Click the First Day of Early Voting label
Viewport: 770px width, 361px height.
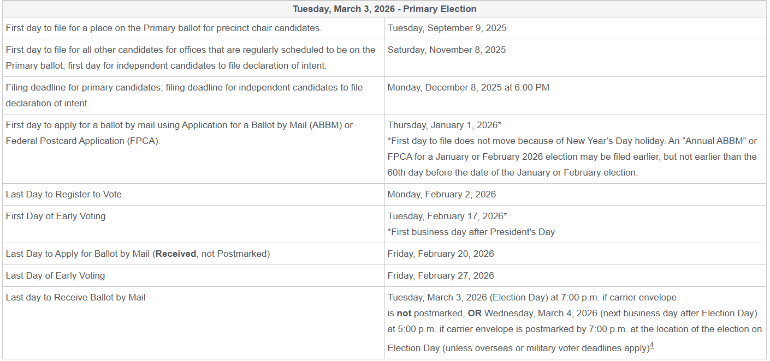pyautogui.click(x=56, y=216)
